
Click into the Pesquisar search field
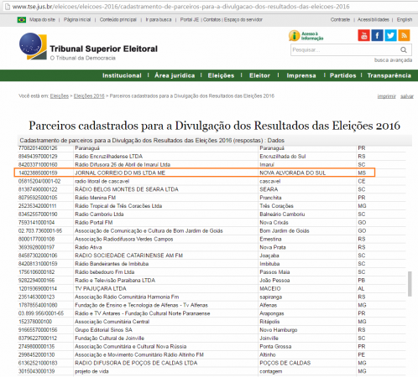pyautogui.click(x=345, y=50)
